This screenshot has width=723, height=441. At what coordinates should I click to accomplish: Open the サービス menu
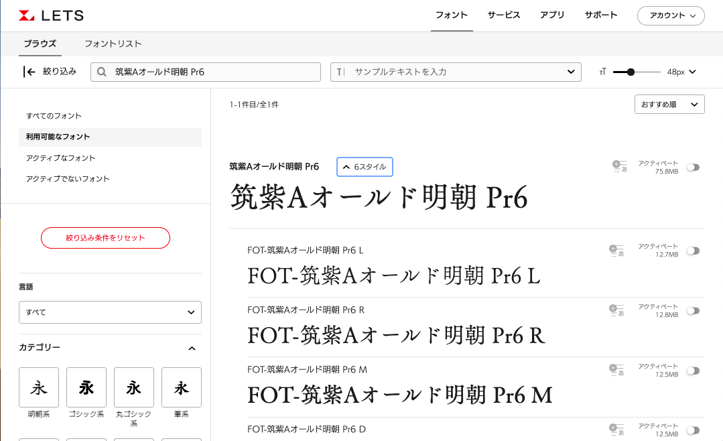[x=504, y=15]
